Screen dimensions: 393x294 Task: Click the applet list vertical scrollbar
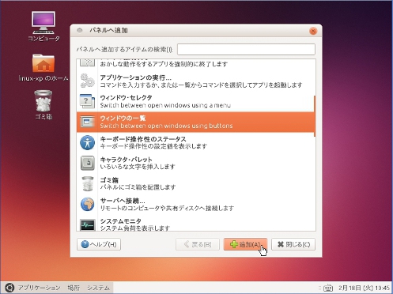click(x=315, y=116)
